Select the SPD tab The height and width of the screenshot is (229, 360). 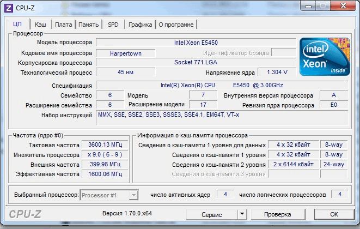coord(113,25)
